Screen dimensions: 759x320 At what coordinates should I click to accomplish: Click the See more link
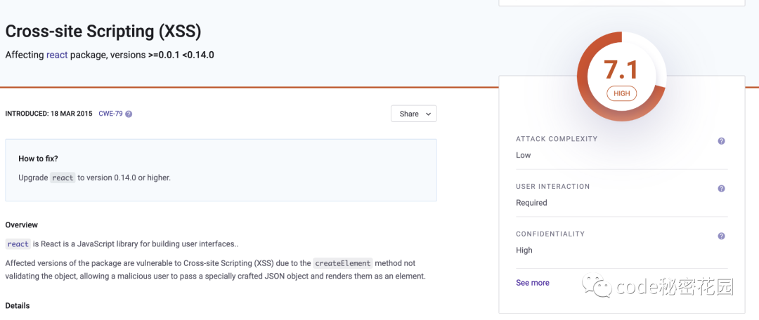click(x=533, y=283)
